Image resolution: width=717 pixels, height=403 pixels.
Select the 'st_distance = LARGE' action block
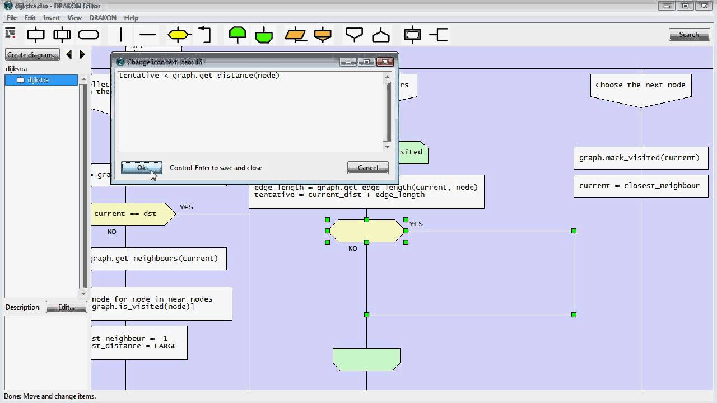[x=139, y=343]
